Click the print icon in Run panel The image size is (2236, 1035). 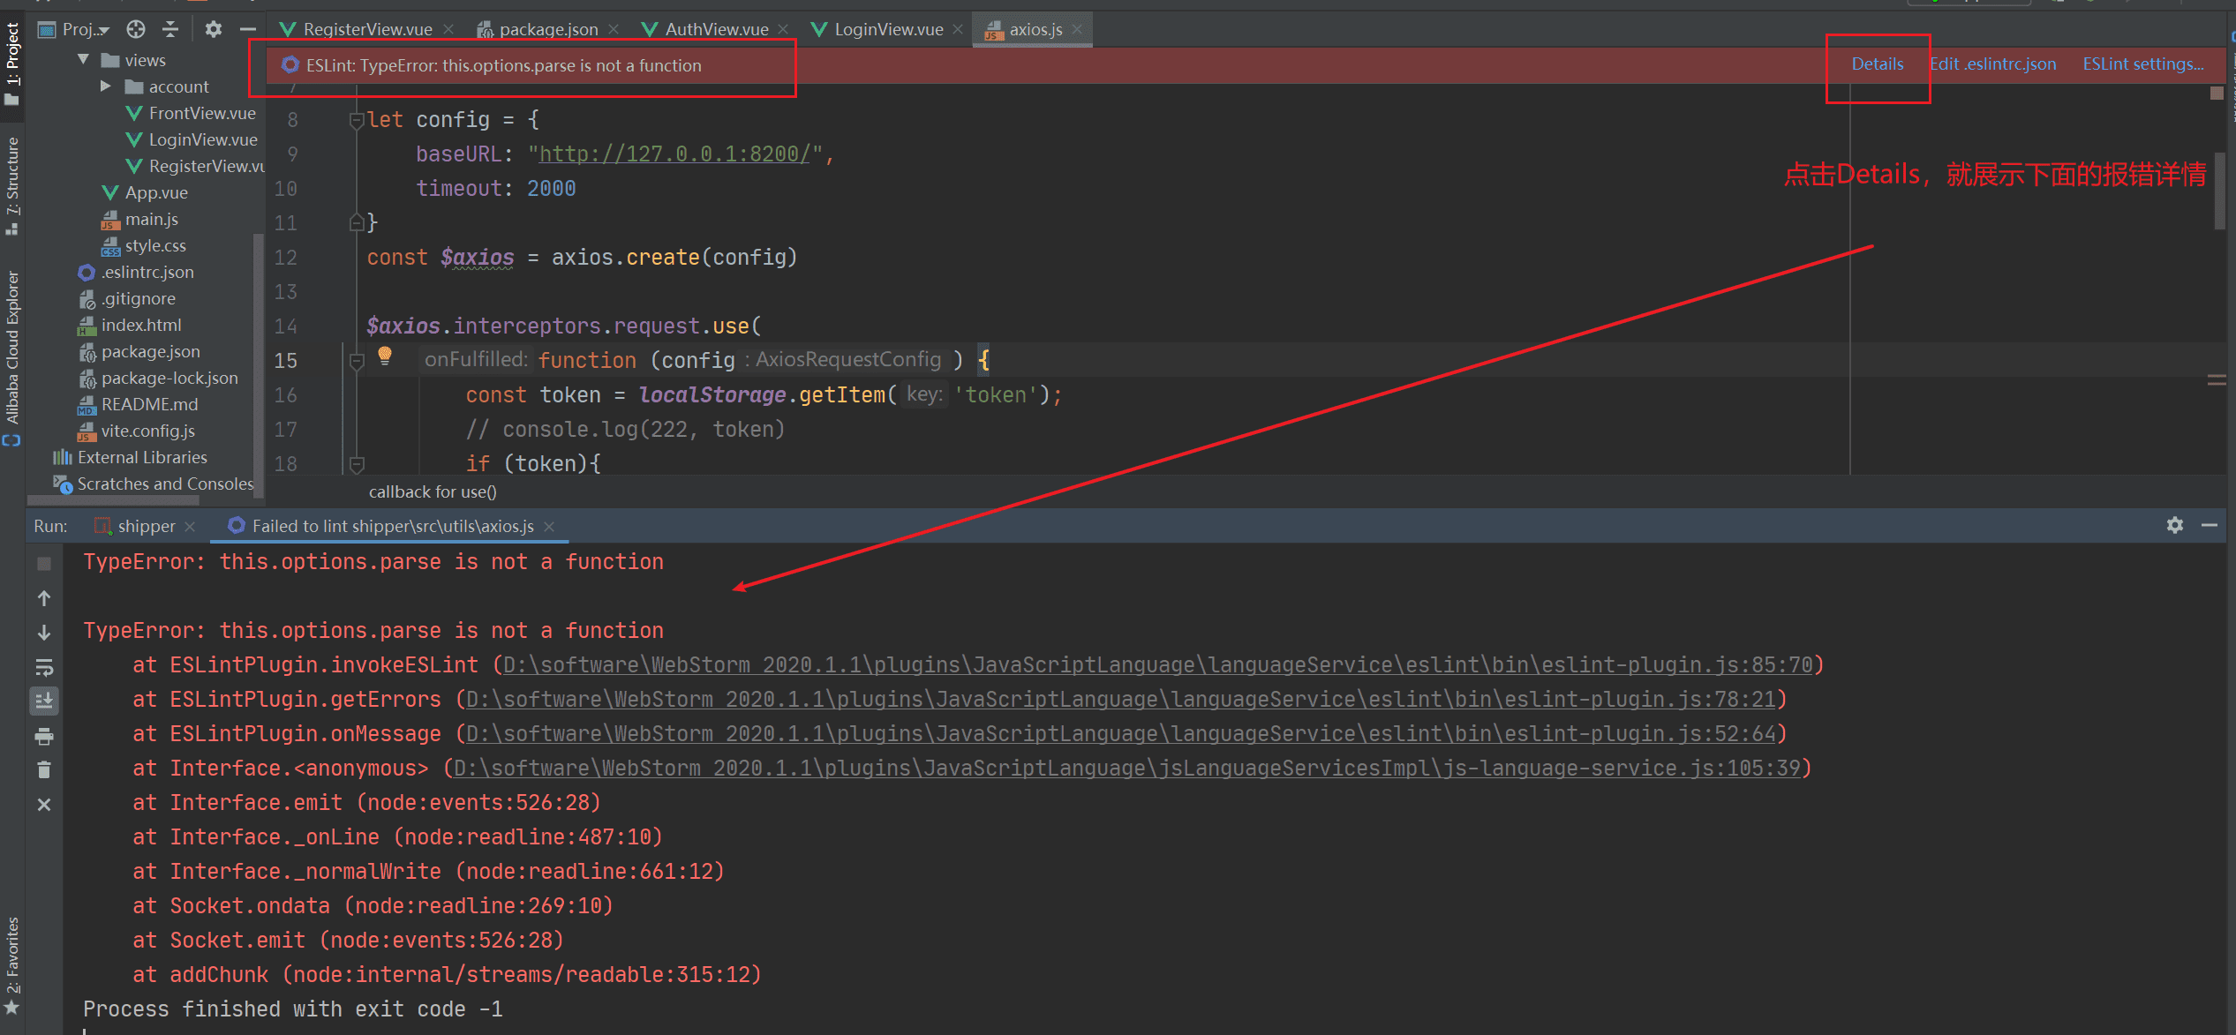pyautogui.click(x=44, y=736)
